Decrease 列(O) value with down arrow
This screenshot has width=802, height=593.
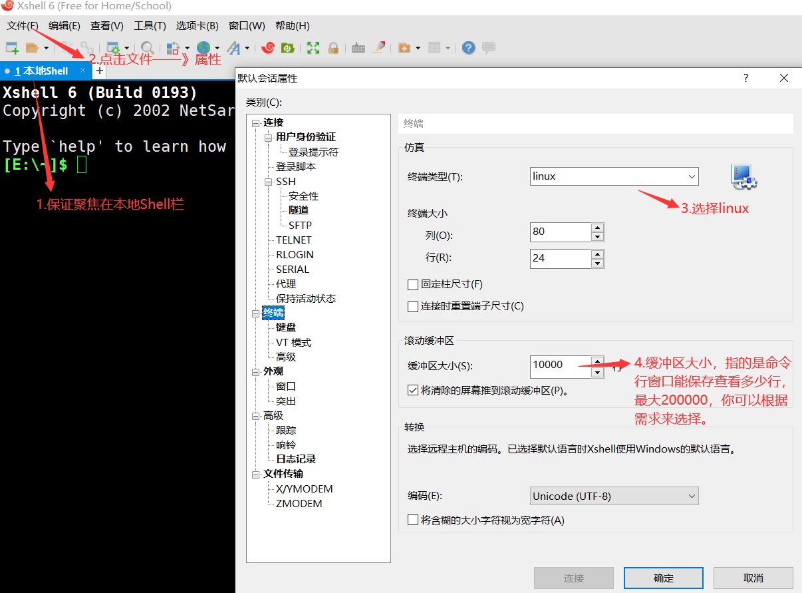pos(597,237)
